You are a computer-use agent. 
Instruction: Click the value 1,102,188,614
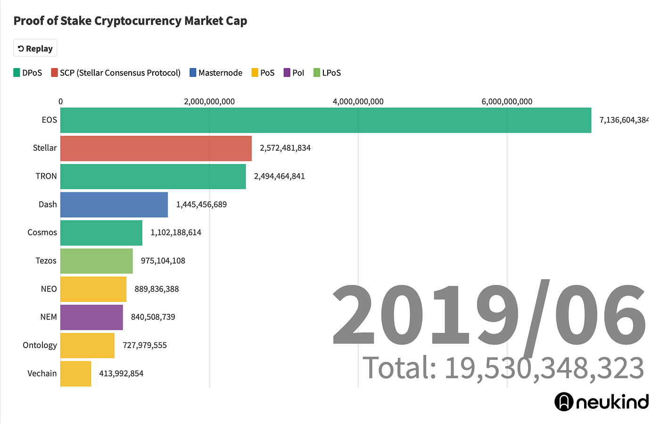click(x=176, y=233)
